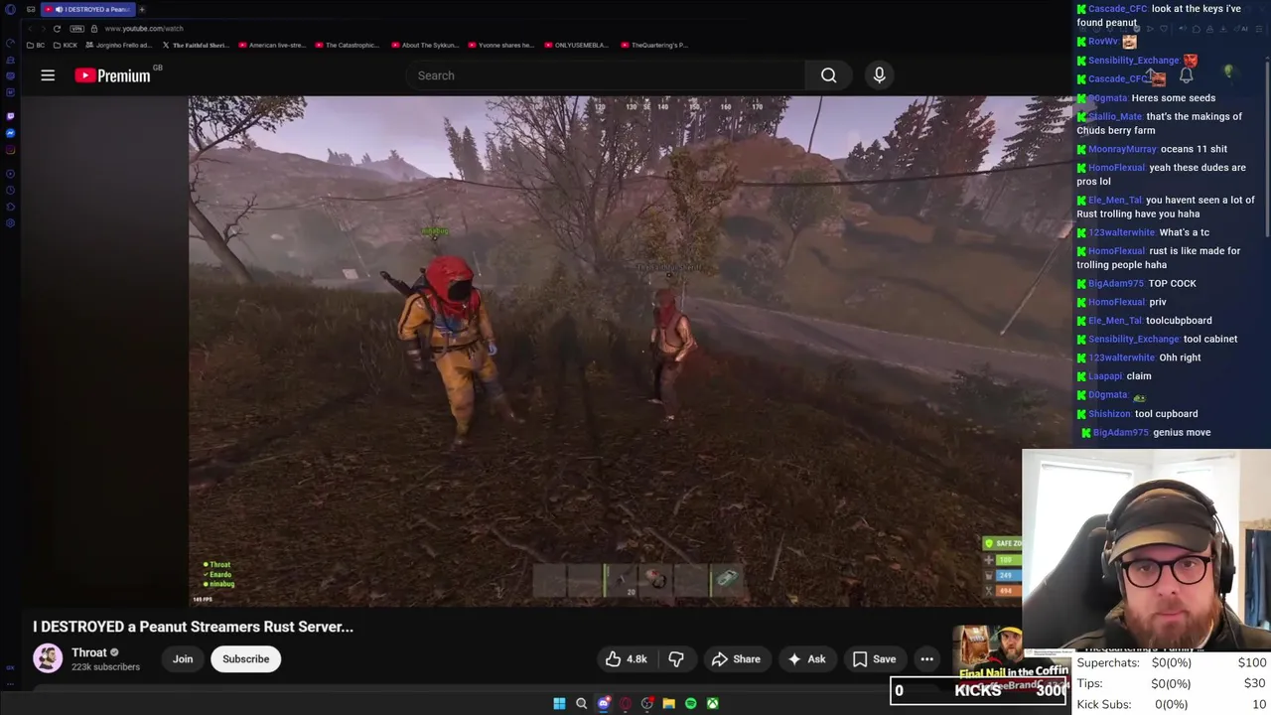Screen dimensions: 1271x715
Task: Open the ONLYUSEMEBLA... bookmark
Action: [576, 45]
